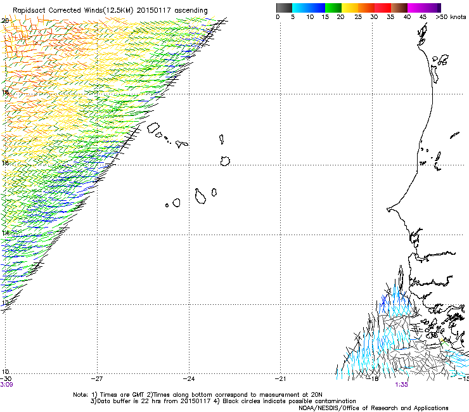Click the '20' latitude label

[x=5, y=21]
